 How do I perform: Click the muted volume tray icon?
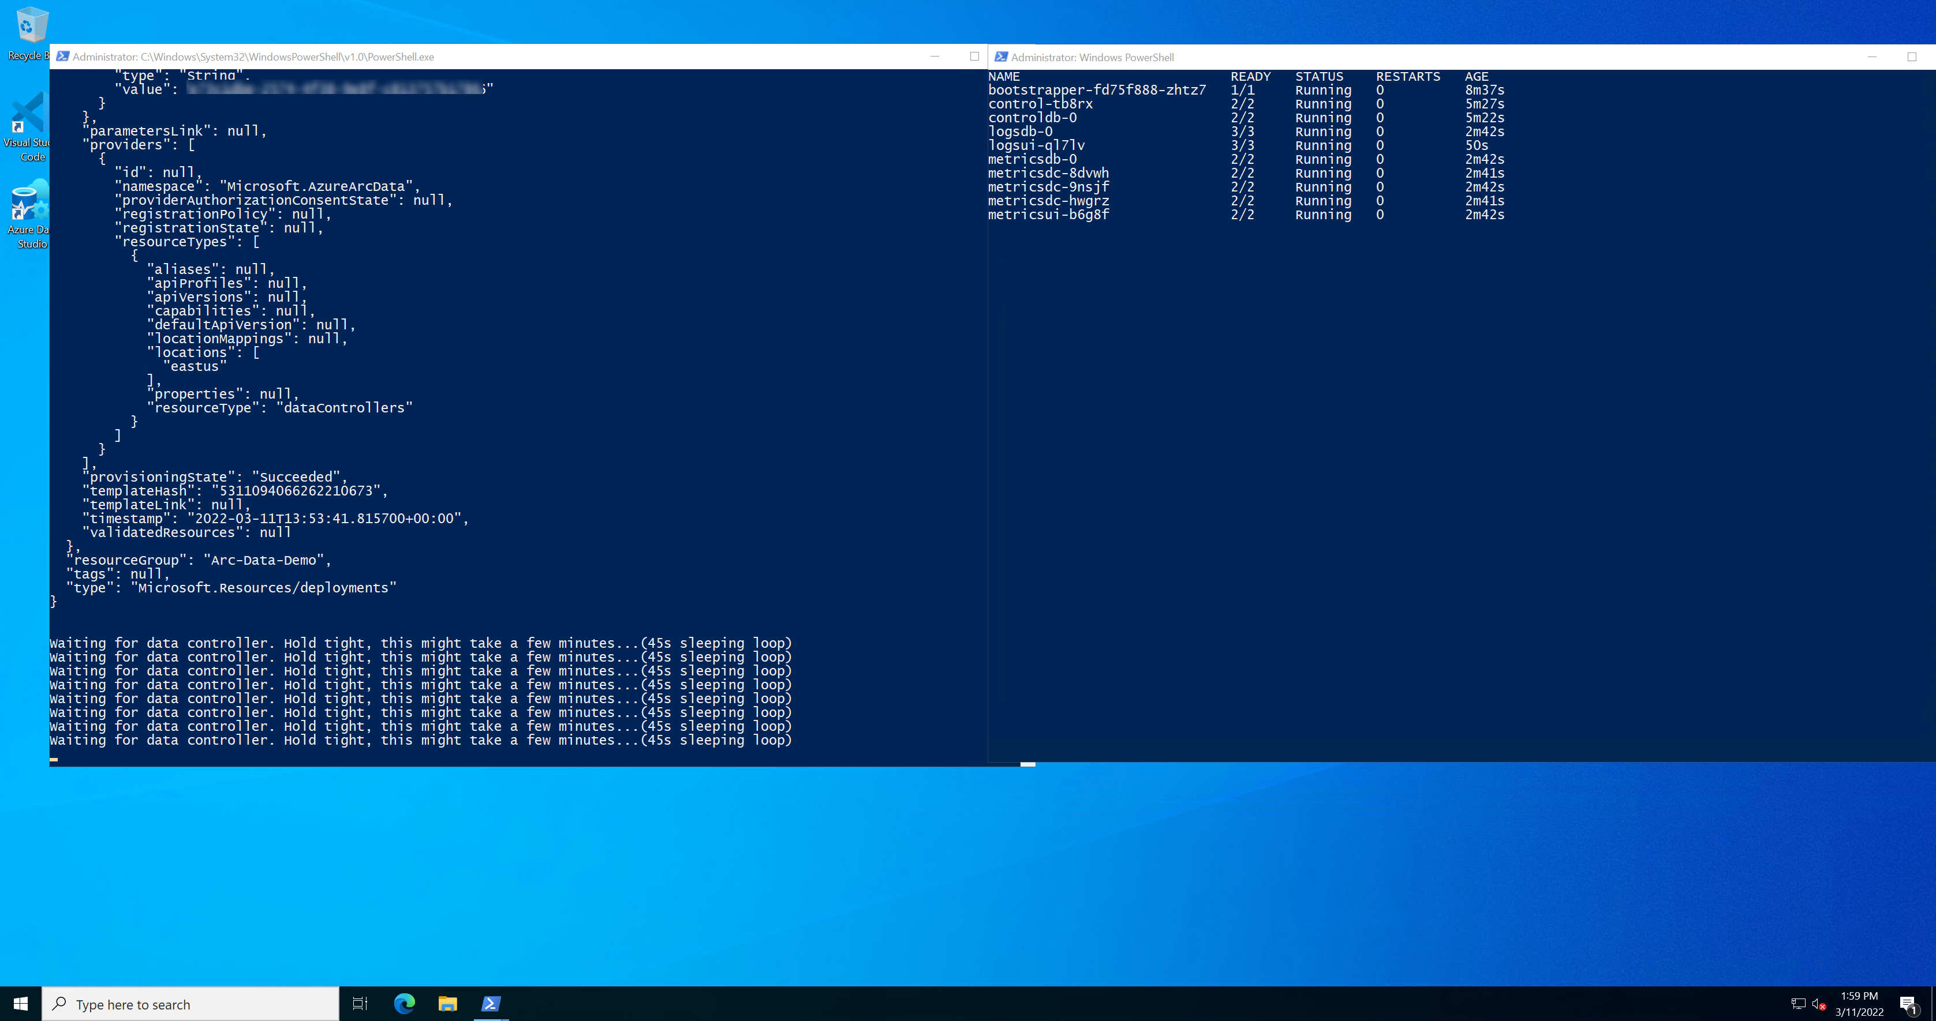tap(1819, 1004)
